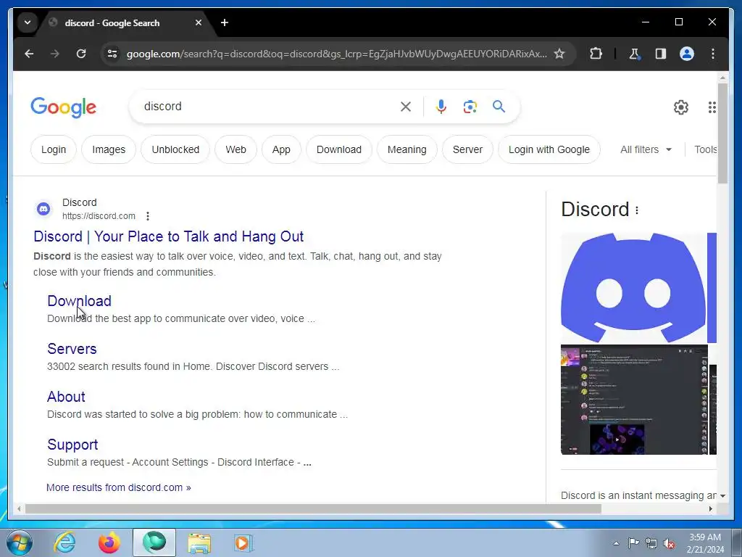Viewport: 742px width, 557px height.
Task: Expand the All filters dropdown
Action: point(646,149)
